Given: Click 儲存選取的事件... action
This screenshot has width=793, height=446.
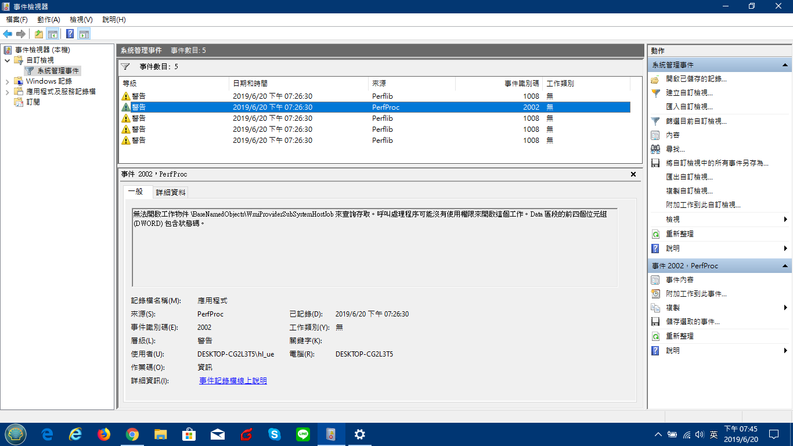Looking at the screenshot, I should pyautogui.click(x=693, y=322).
